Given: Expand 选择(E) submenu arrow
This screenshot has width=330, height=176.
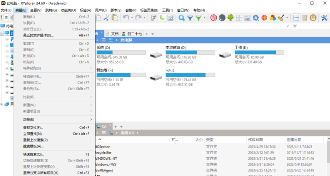Looking at the screenshot, I should click(x=91, y=119).
